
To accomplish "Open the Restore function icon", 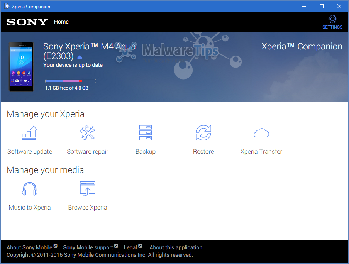I will coord(203,133).
